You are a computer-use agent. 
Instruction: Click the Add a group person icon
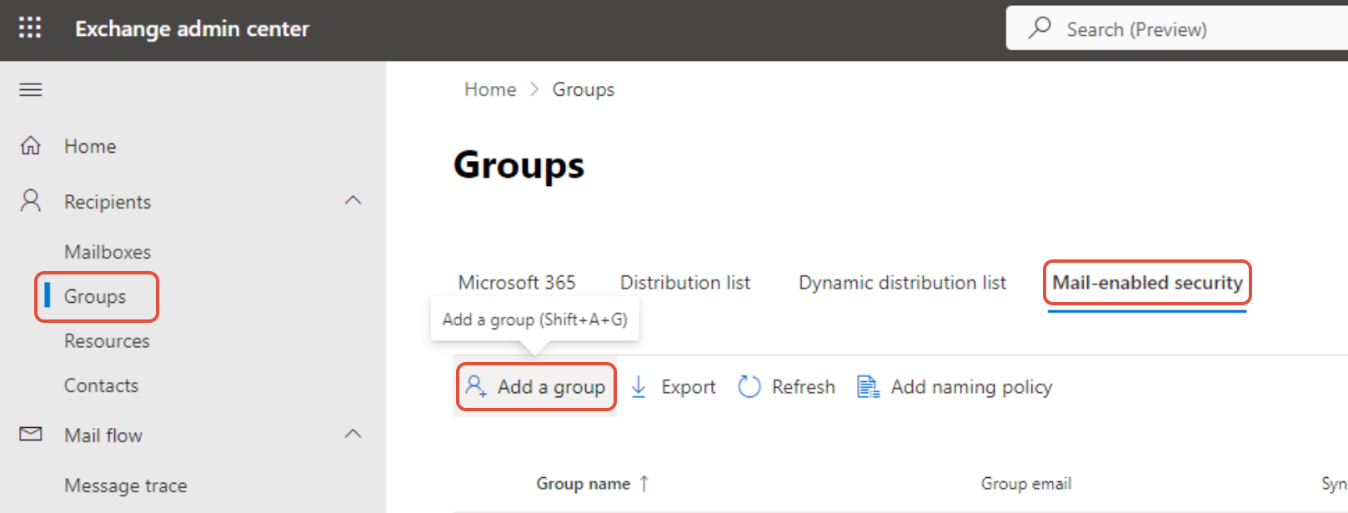click(x=476, y=386)
